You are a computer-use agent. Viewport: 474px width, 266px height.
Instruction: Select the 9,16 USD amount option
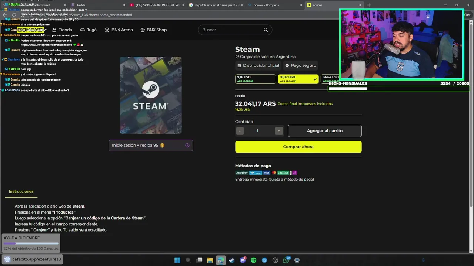[256, 79]
